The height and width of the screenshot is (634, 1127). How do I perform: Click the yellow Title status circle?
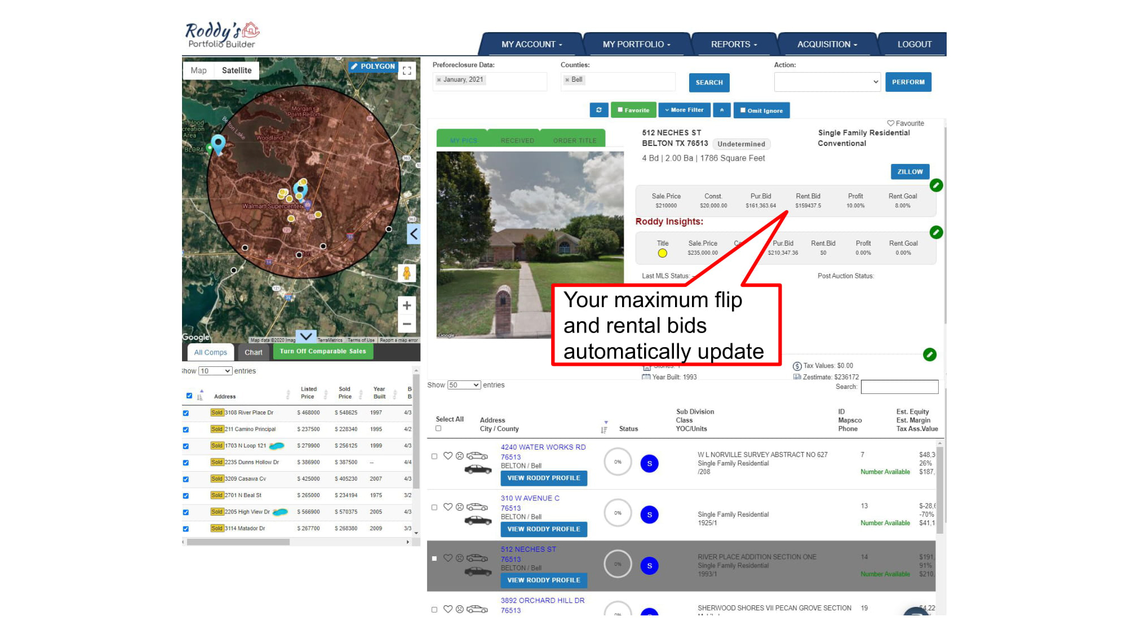coord(663,253)
